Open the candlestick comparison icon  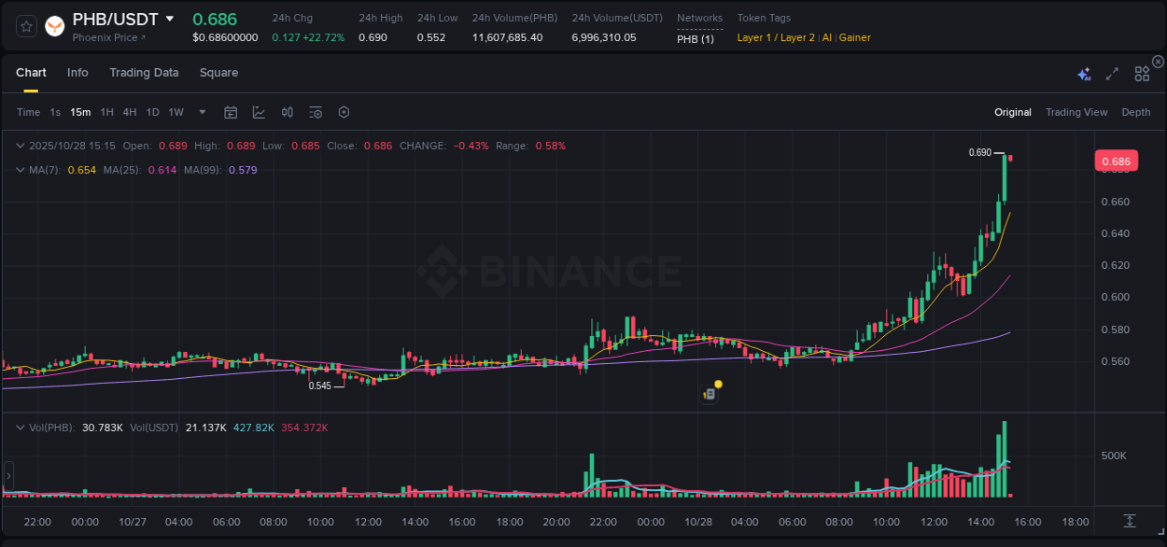(287, 112)
